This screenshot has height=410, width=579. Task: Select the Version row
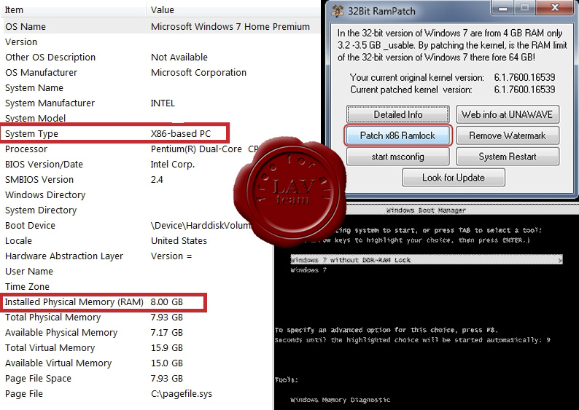pyautogui.click(x=160, y=42)
